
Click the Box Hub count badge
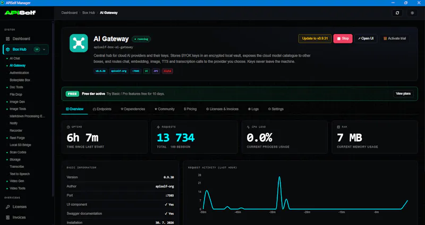pos(37,49)
